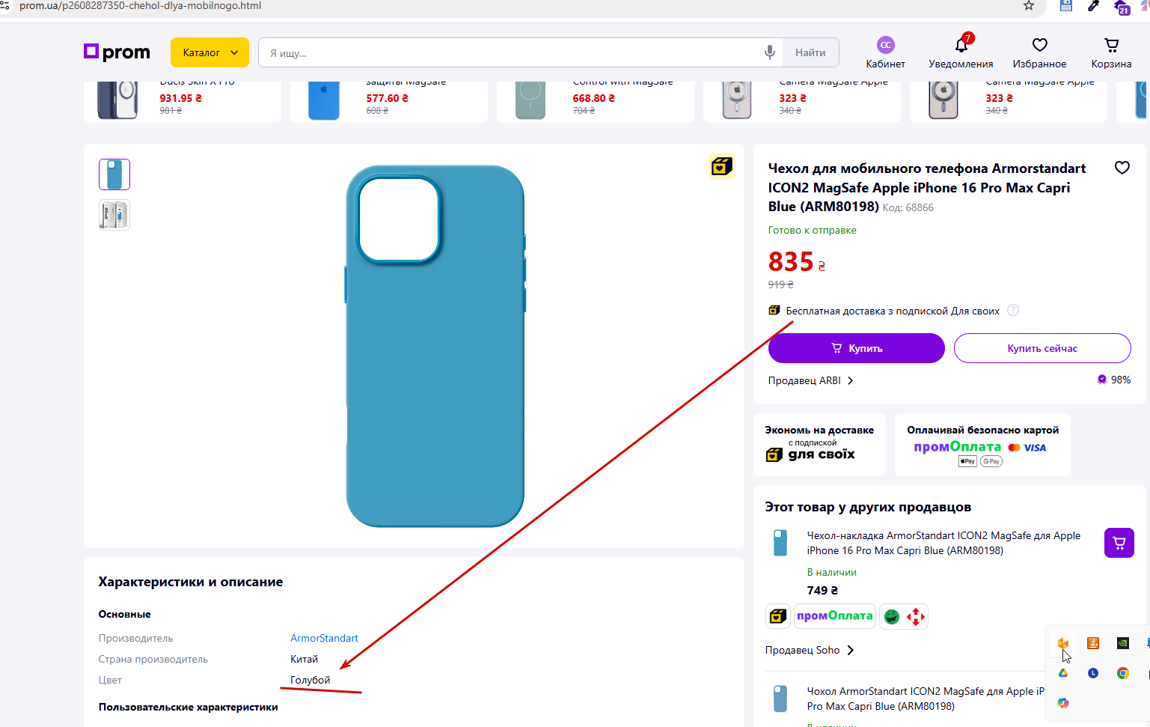This screenshot has height=727, width=1150.
Task: Click промОплата badge under 749 ₴ offer
Action: (x=835, y=616)
